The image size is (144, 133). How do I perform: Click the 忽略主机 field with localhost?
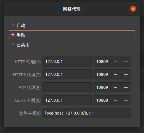[87, 113]
